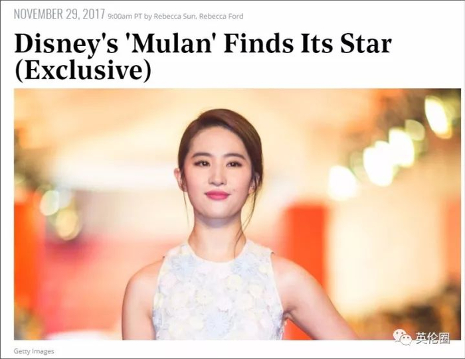Click the November 29, 2017 date
465x359 pixels.
pyautogui.click(x=59, y=14)
